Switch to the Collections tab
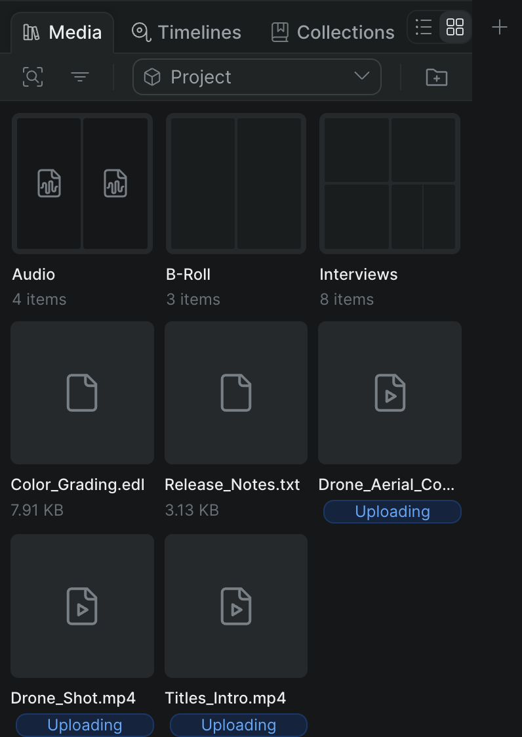The image size is (522, 737). (333, 32)
